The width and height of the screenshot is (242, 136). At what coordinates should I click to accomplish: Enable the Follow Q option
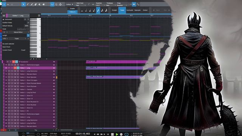(x=72, y=12)
